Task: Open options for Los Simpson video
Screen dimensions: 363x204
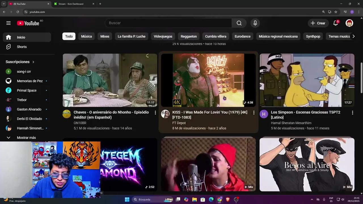Action: tap(353, 112)
